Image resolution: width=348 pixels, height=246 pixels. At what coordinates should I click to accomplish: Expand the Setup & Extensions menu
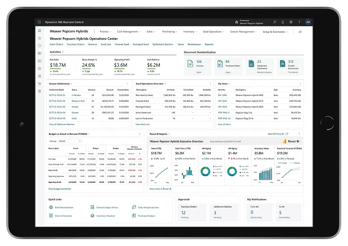pos(275,32)
